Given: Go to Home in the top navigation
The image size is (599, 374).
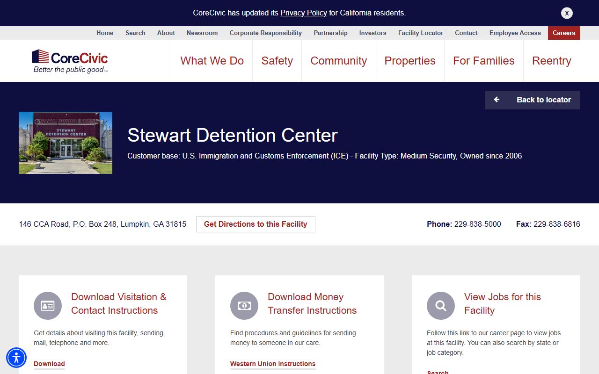Looking at the screenshot, I should coord(105,33).
